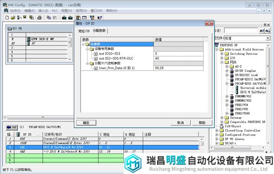This screenshot has height=174, width=274.
Task: Expand the Gateway folder in catalog
Action: tap(222, 118)
